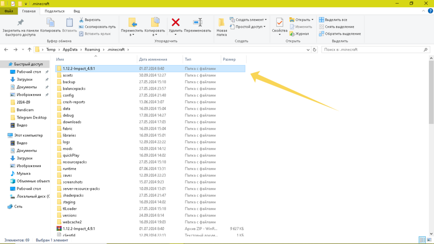
Task: Refresh the folder view
Action: tap(314, 49)
